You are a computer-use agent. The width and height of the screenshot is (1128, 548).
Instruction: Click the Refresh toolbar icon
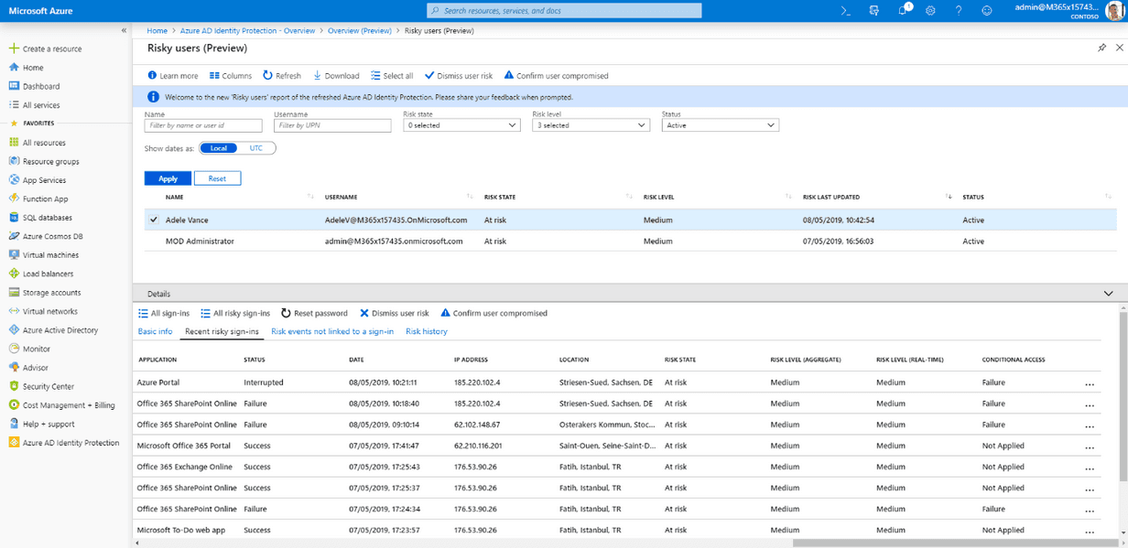[268, 76]
